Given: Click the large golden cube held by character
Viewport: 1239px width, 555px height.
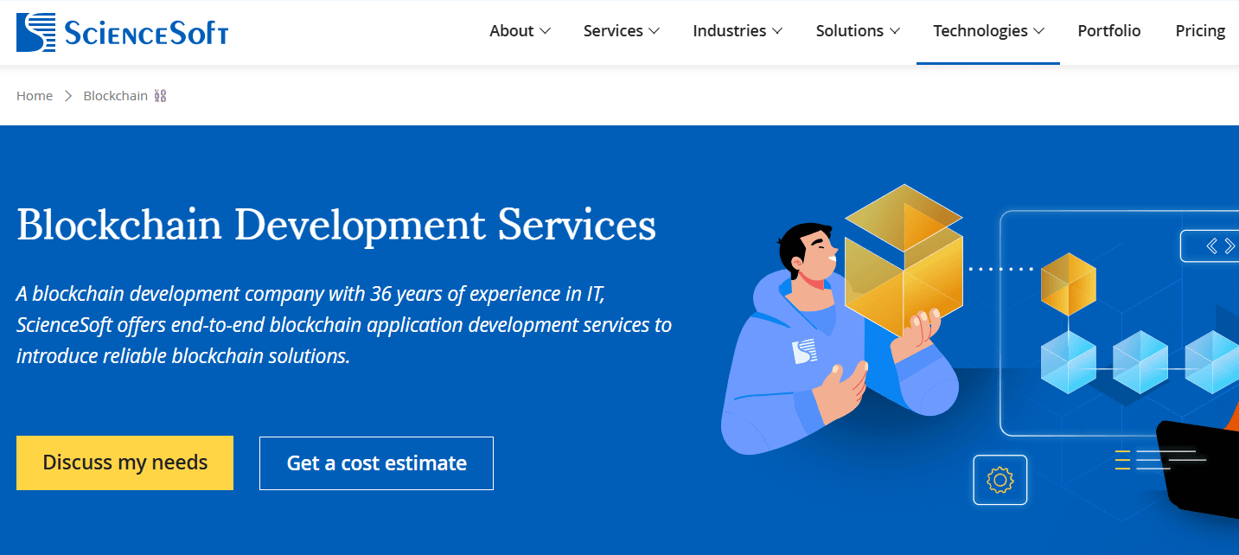Looking at the screenshot, I should click(x=904, y=259).
